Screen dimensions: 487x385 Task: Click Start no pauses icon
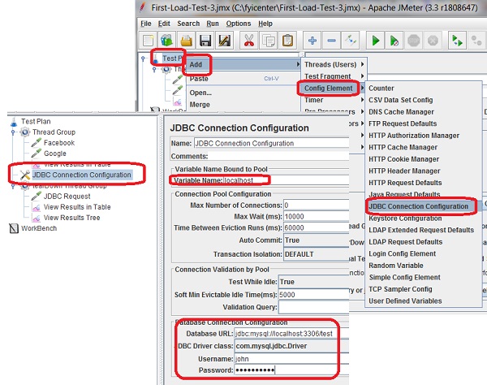(394, 41)
